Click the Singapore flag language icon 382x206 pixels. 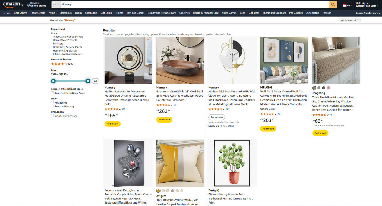pos(345,5)
